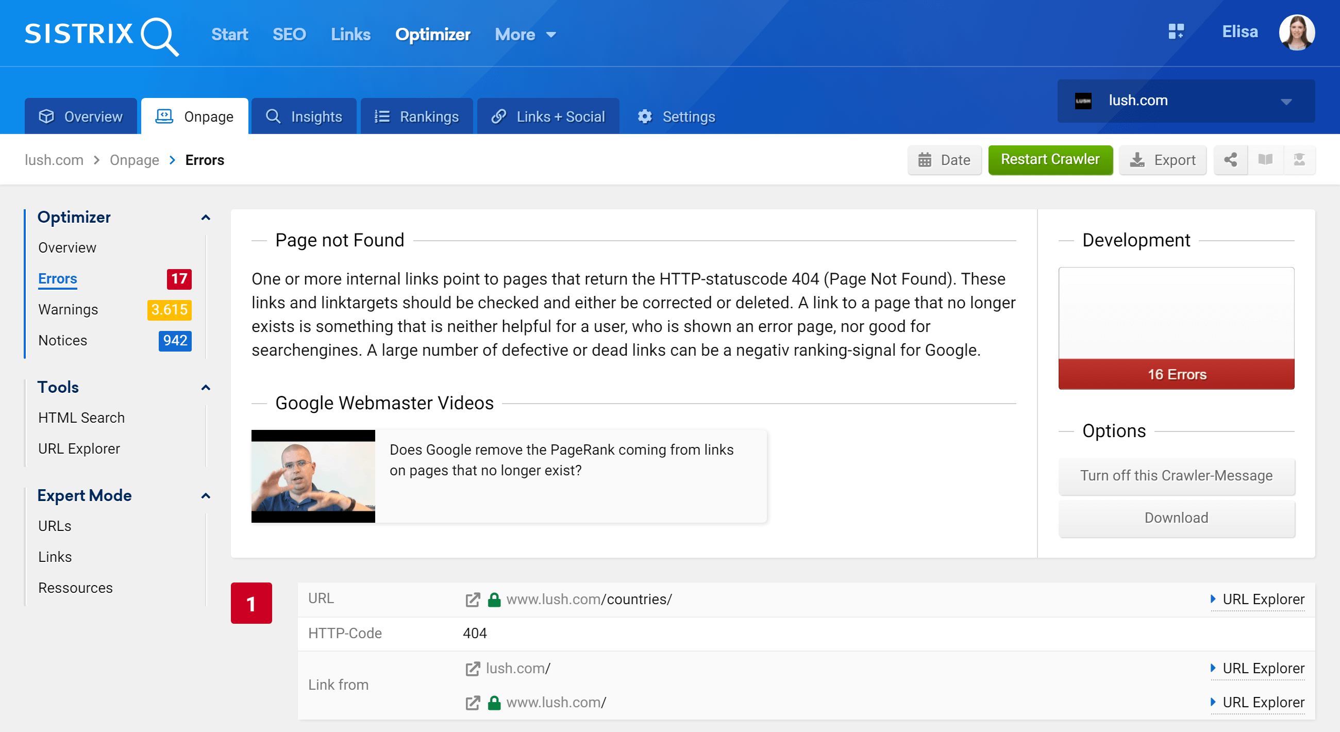Open Ressources under Expert Mode
The image size is (1340, 732).
click(75, 588)
